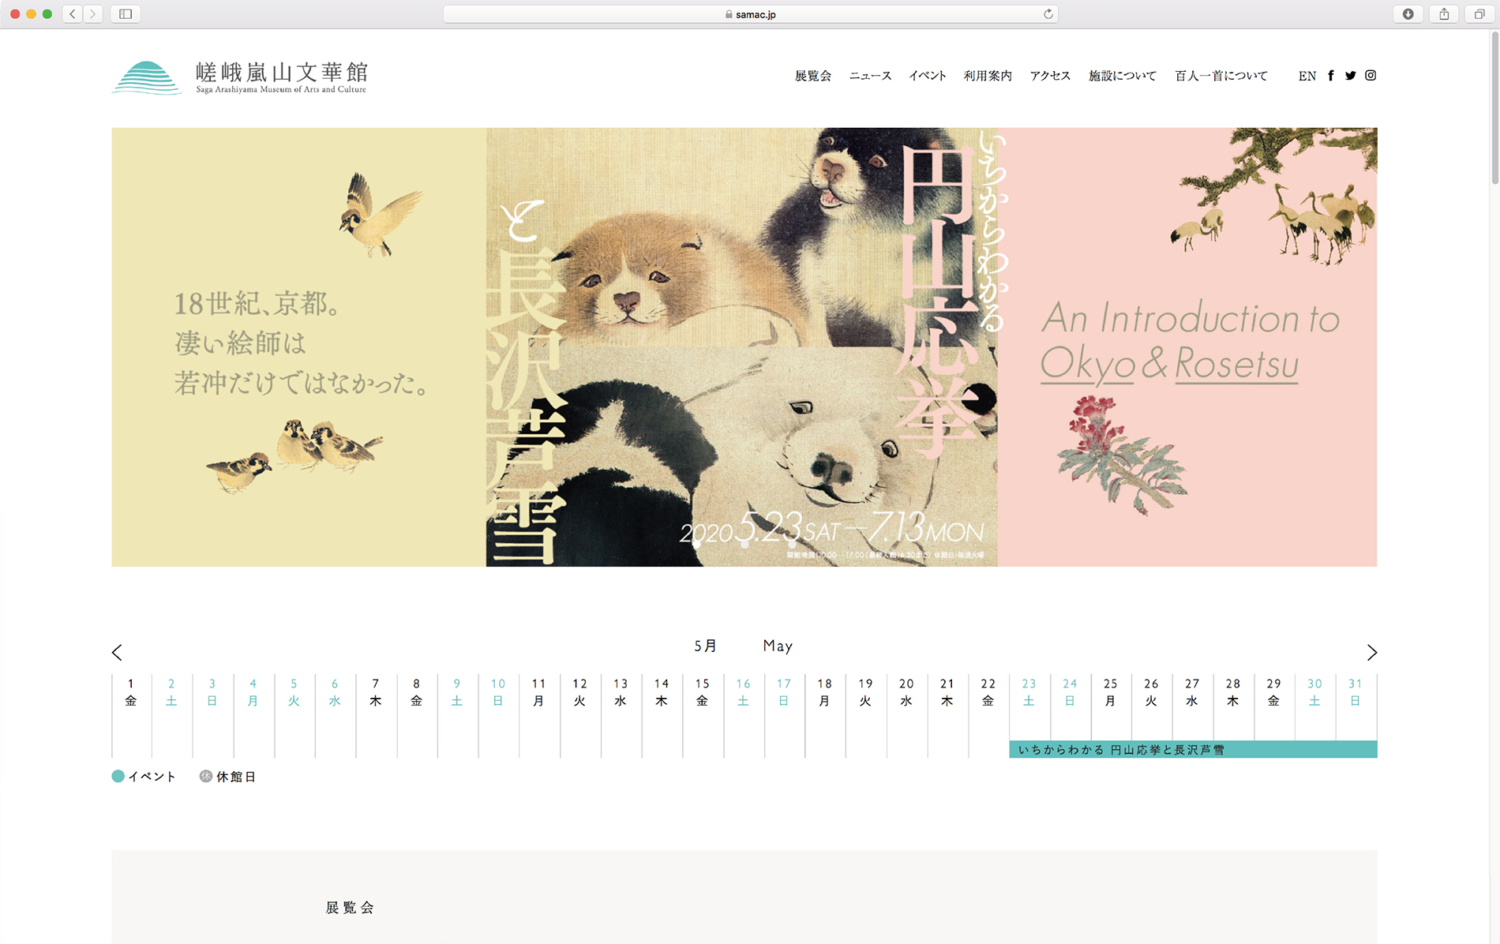Viewport: 1500px width, 944px height.
Task: Open the museum's Facebook page icon
Action: (1331, 76)
